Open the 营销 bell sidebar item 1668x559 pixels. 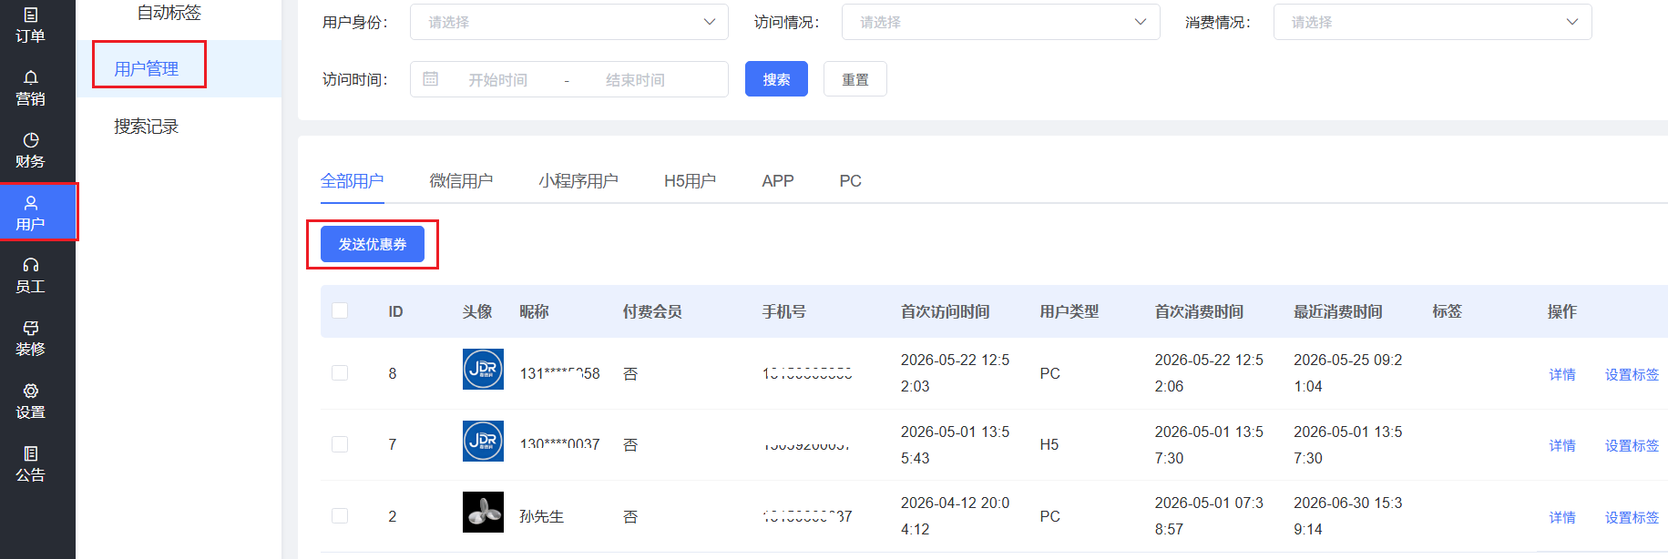click(30, 87)
